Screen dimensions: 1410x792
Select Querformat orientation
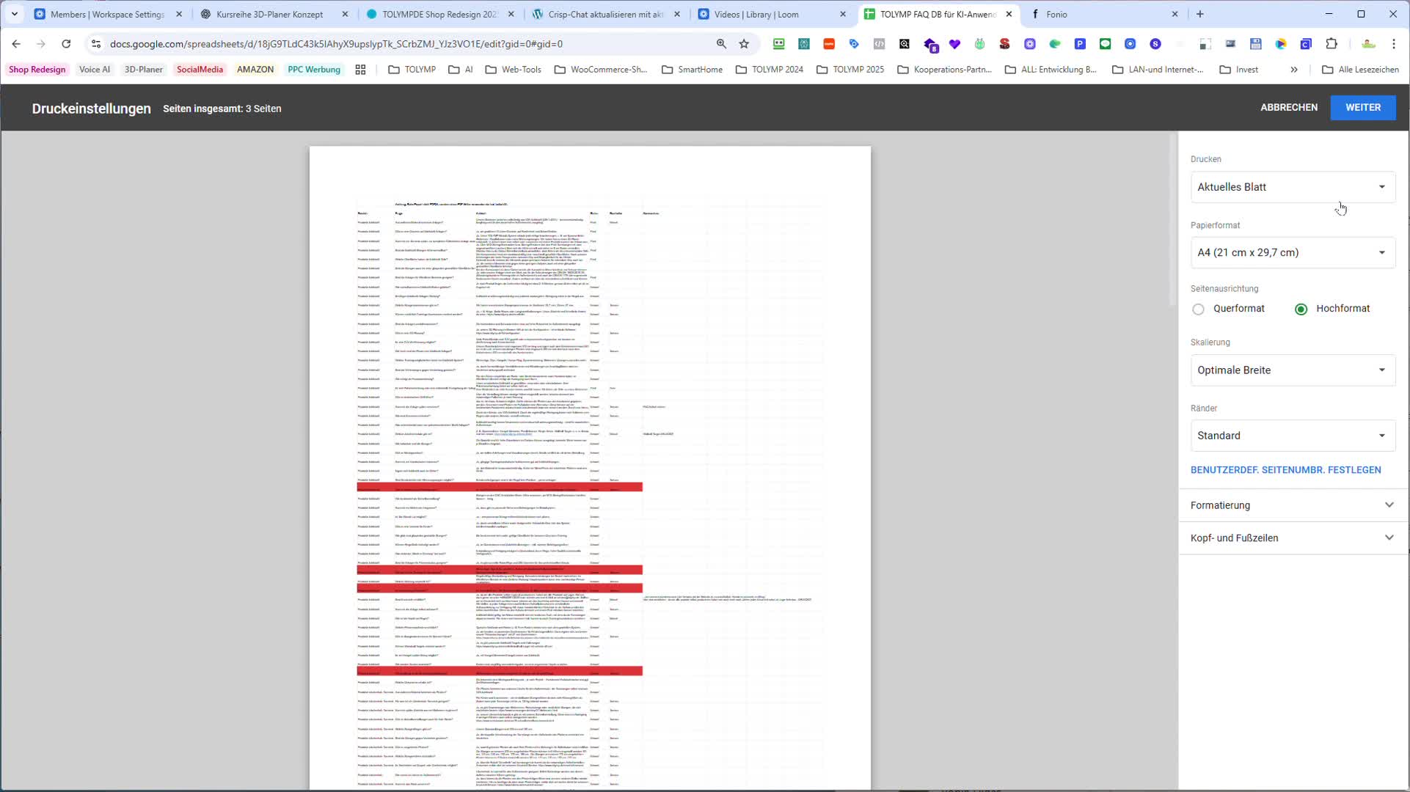[1199, 309]
